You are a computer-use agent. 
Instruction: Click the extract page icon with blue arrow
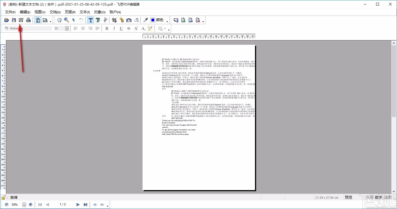coord(191,20)
